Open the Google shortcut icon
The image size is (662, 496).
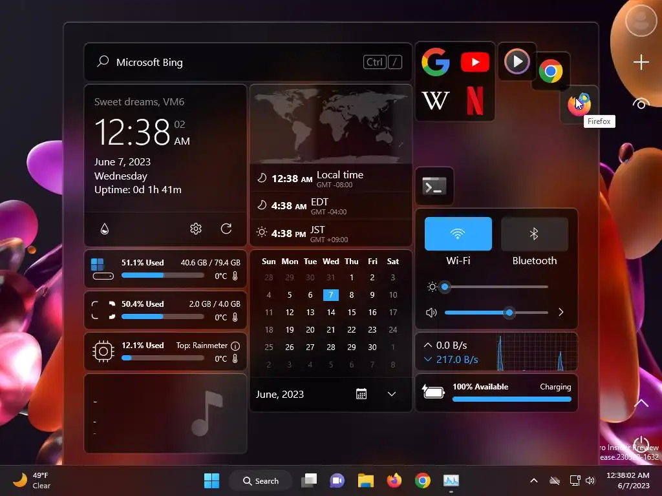(x=435, y=62)
